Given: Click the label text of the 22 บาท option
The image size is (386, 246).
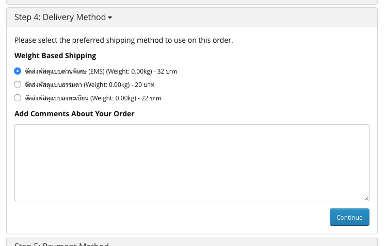Looking at the screenshot, I should click(x=56, y=98).
